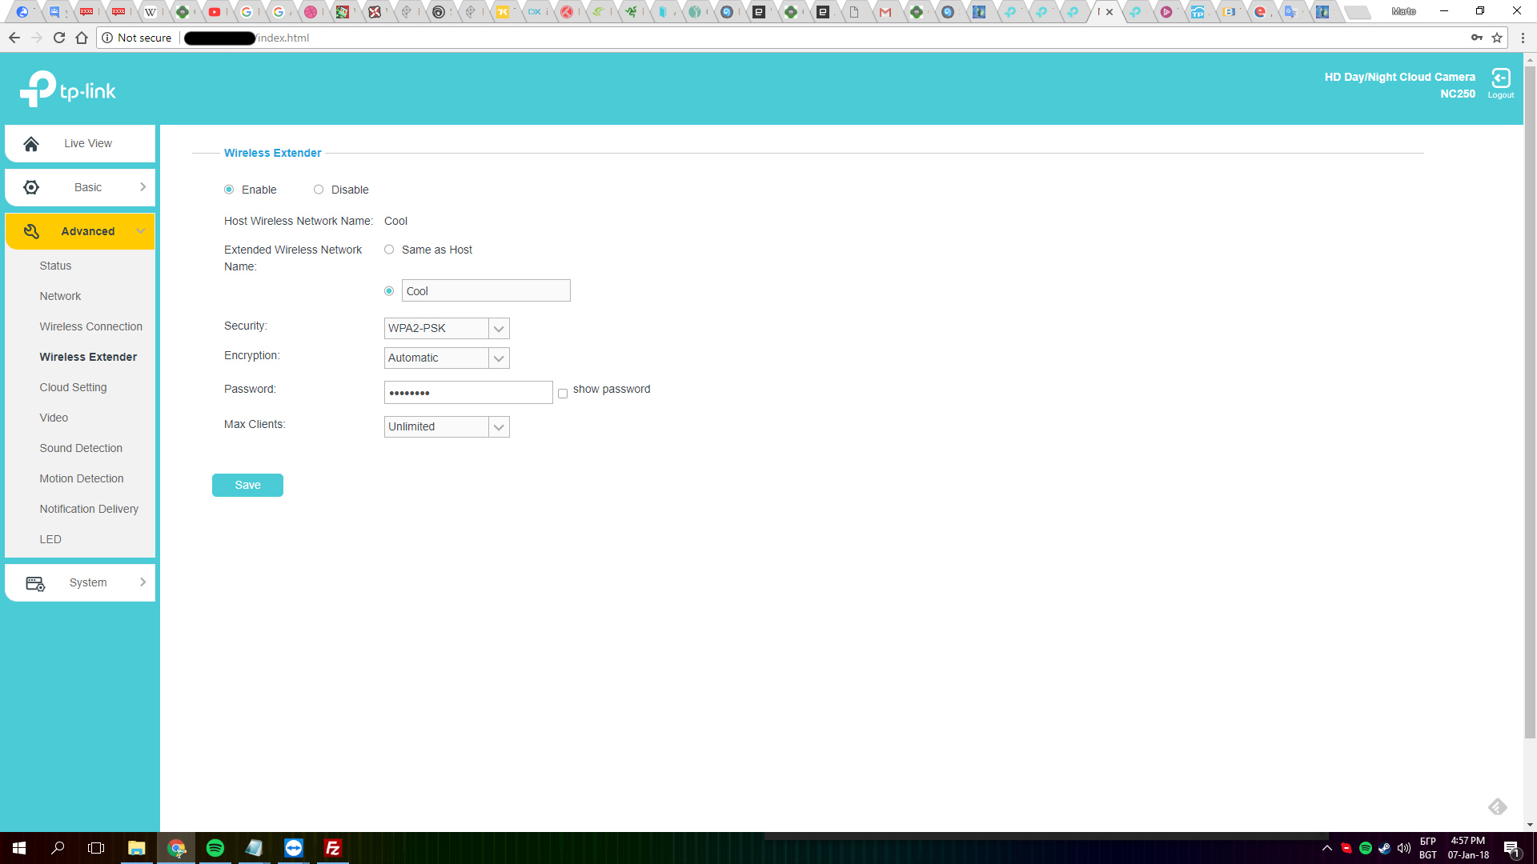Open the Encryption dropdown
The width and height of the screenshot is (1537, 864).
(x=447, y=358)
